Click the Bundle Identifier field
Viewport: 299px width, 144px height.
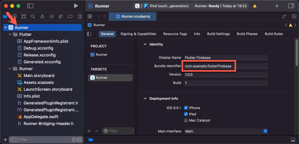(x=226, y=66)
